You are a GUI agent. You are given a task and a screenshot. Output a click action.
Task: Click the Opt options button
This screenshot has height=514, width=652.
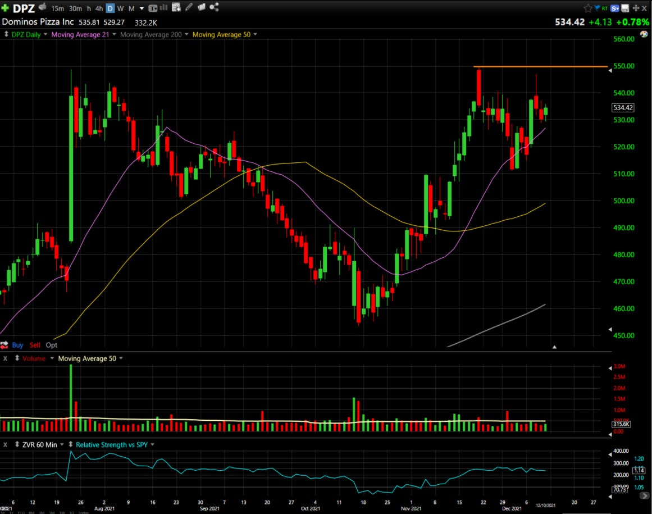pyautogui.click(x=52, y=345)
